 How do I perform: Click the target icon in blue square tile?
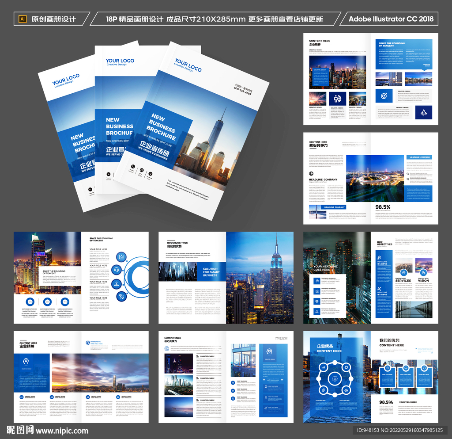coord(384,96)
